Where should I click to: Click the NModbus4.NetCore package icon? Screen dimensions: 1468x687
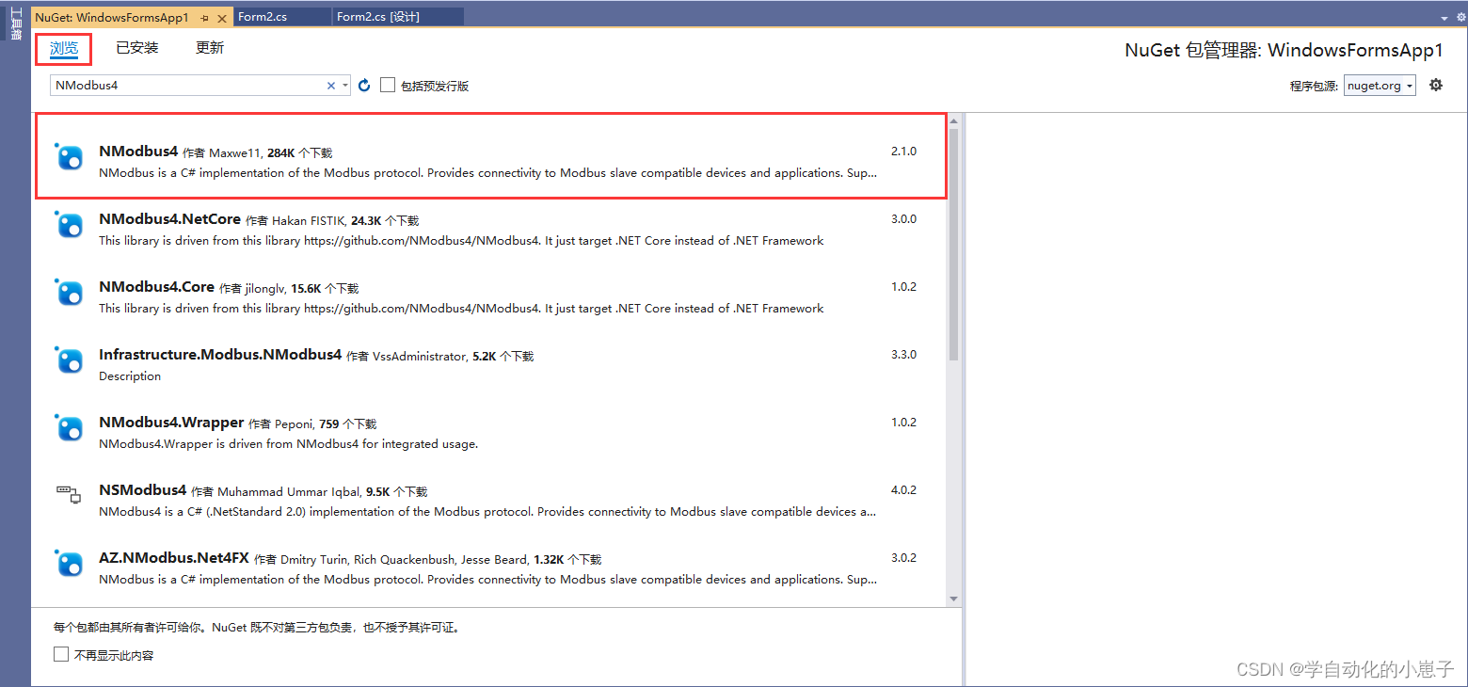pyautogui.click(x=69, y=225)
